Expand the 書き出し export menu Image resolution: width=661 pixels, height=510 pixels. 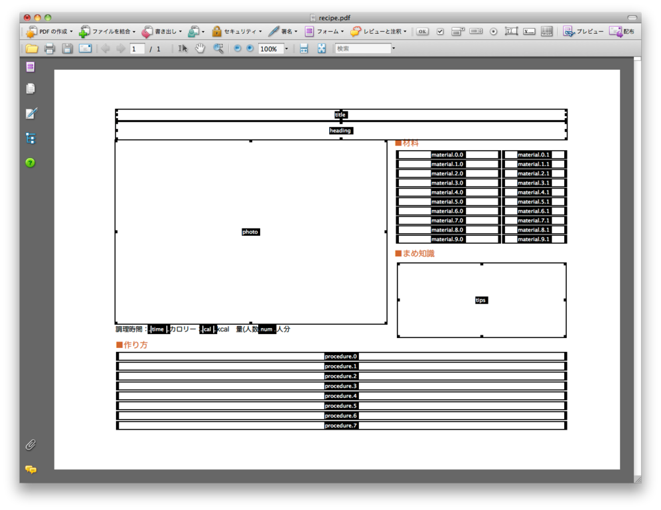point(162,31)
